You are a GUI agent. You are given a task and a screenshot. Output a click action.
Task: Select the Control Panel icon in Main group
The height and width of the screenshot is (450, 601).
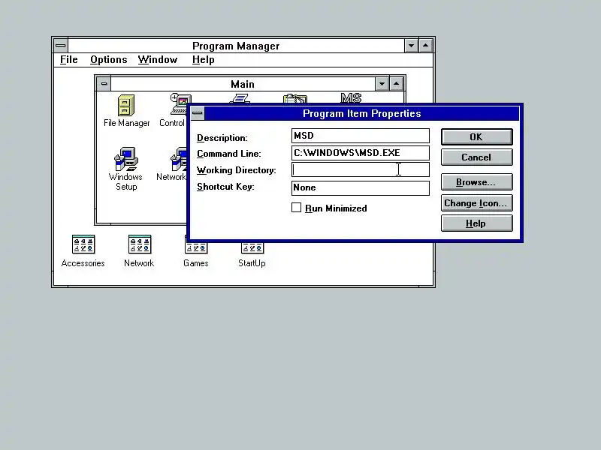180,103
